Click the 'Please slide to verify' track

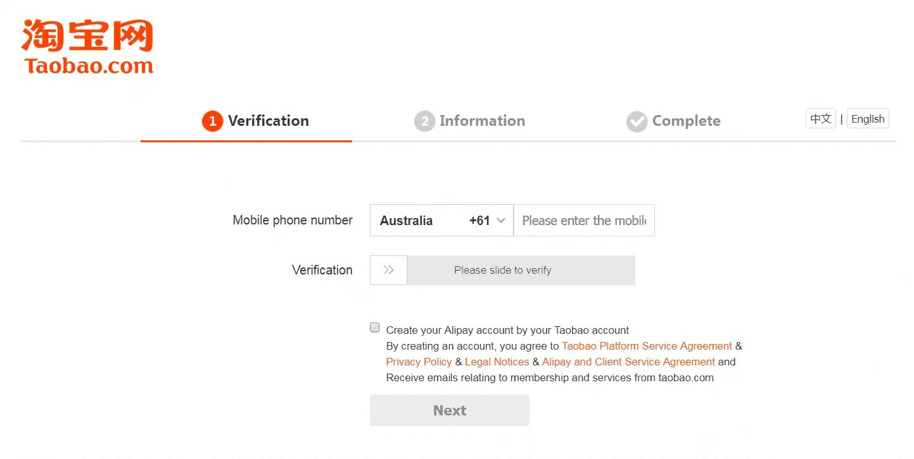coord(521,270)
